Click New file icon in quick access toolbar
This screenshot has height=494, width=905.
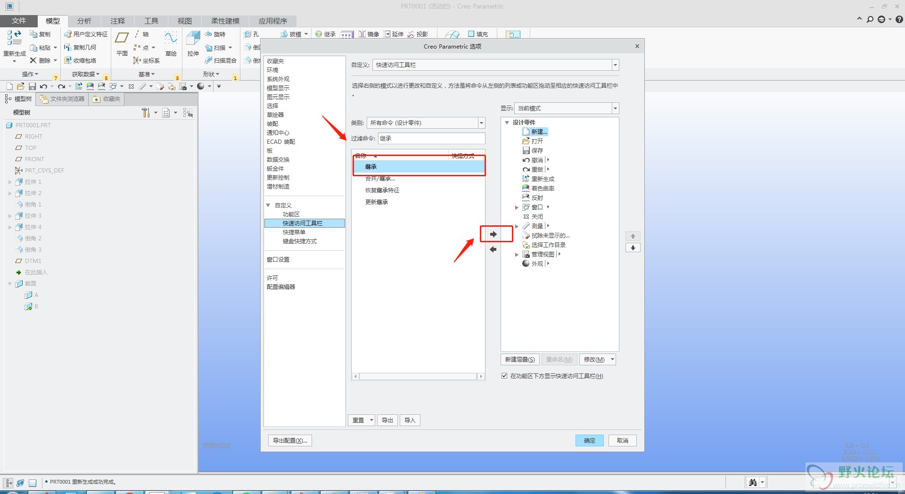coord(9,86)
